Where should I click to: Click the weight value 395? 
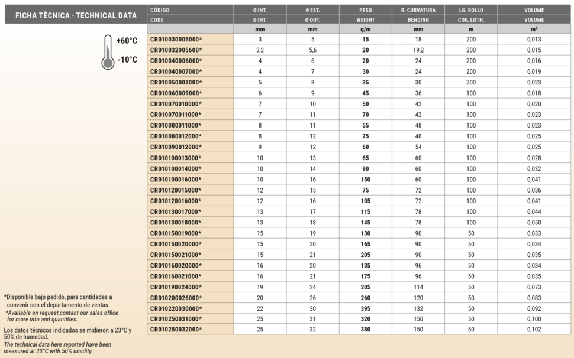(x=365, y=308)
